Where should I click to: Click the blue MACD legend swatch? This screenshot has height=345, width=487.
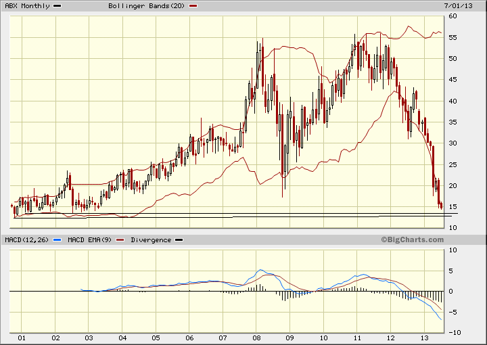(x=57, y=240)
